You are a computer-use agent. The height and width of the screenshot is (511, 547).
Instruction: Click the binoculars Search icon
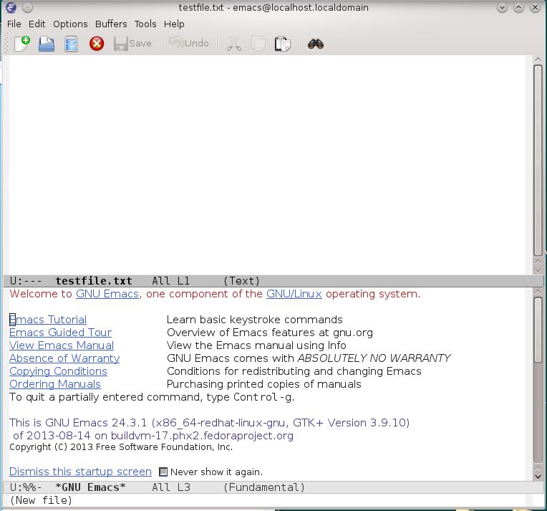(316, 44)
